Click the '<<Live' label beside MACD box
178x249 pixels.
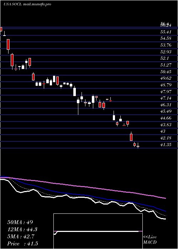(x=150, y=237)
